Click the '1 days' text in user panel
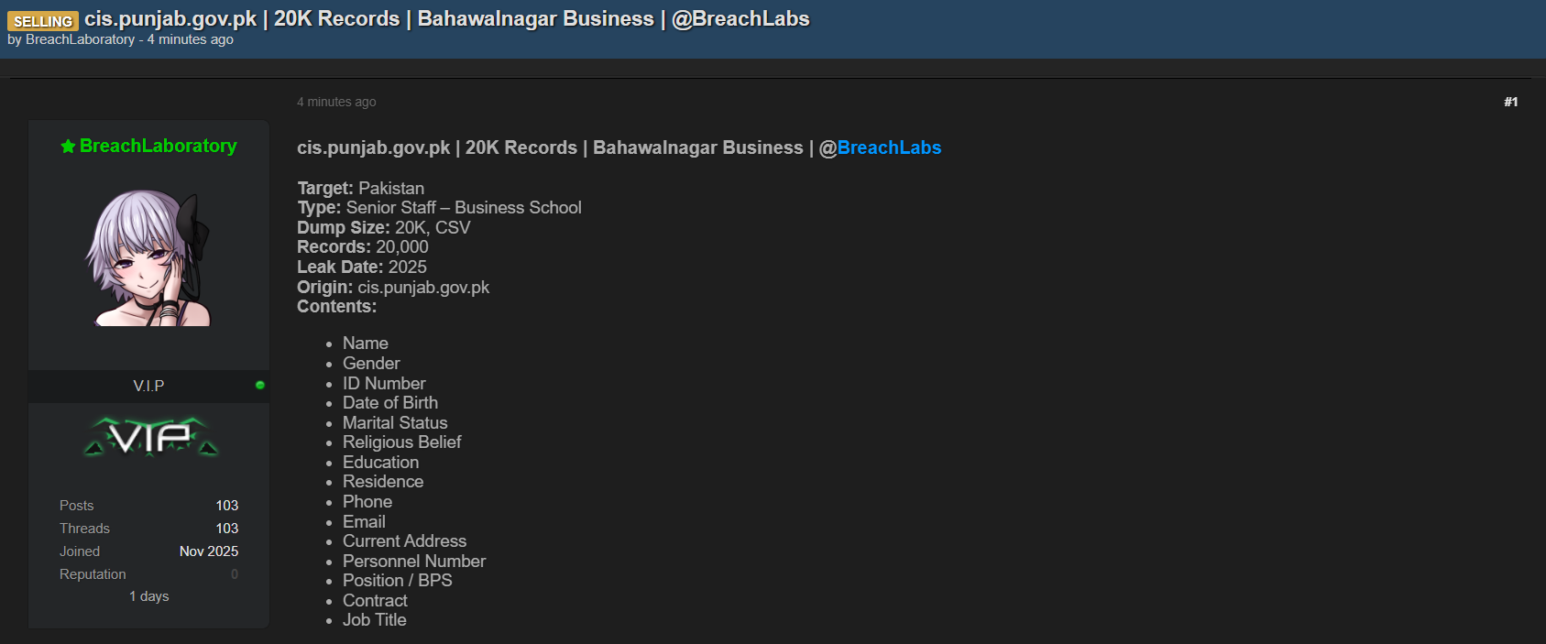The image size is (1546, 644). pyautogui.click(x=148, y=596)
